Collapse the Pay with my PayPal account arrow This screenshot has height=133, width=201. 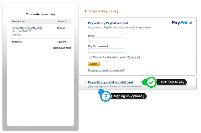(86, 23)
